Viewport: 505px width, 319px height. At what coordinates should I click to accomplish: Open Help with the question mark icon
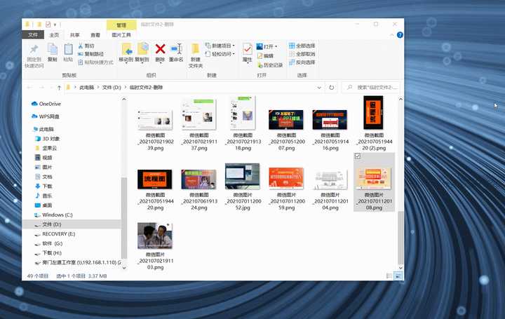pyautogui.click(x=400, y=35)
